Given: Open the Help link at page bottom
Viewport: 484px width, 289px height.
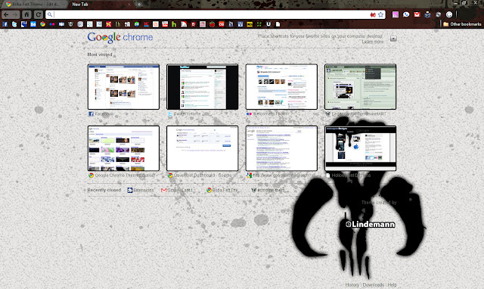Looking at the screenshot, I should click(x=392, y=284).
